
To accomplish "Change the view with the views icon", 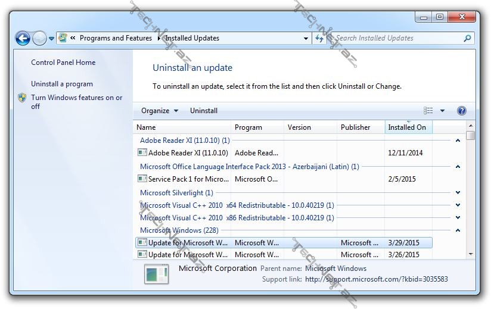I will pos(428,111).
